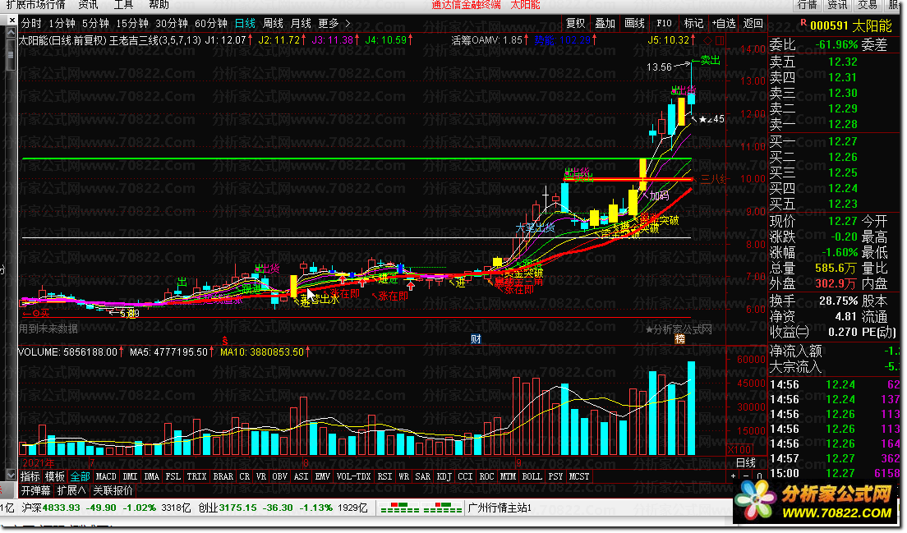The width and height of the screenshot is (907, 533).
Task: Click the red R icon before 000591
Action: [x=803, y=22]
